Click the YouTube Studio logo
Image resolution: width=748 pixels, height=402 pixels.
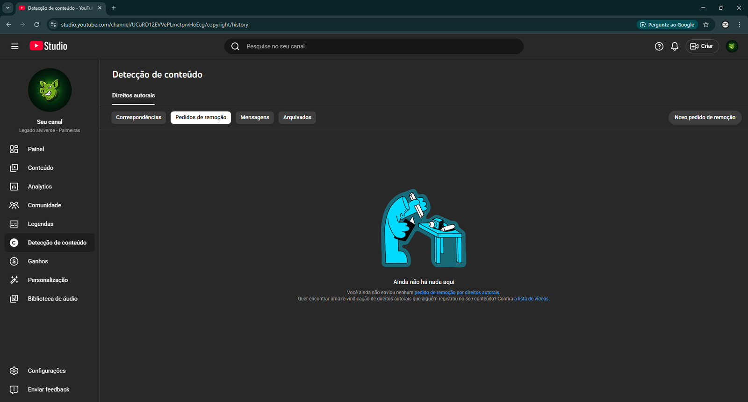(49, 46)
